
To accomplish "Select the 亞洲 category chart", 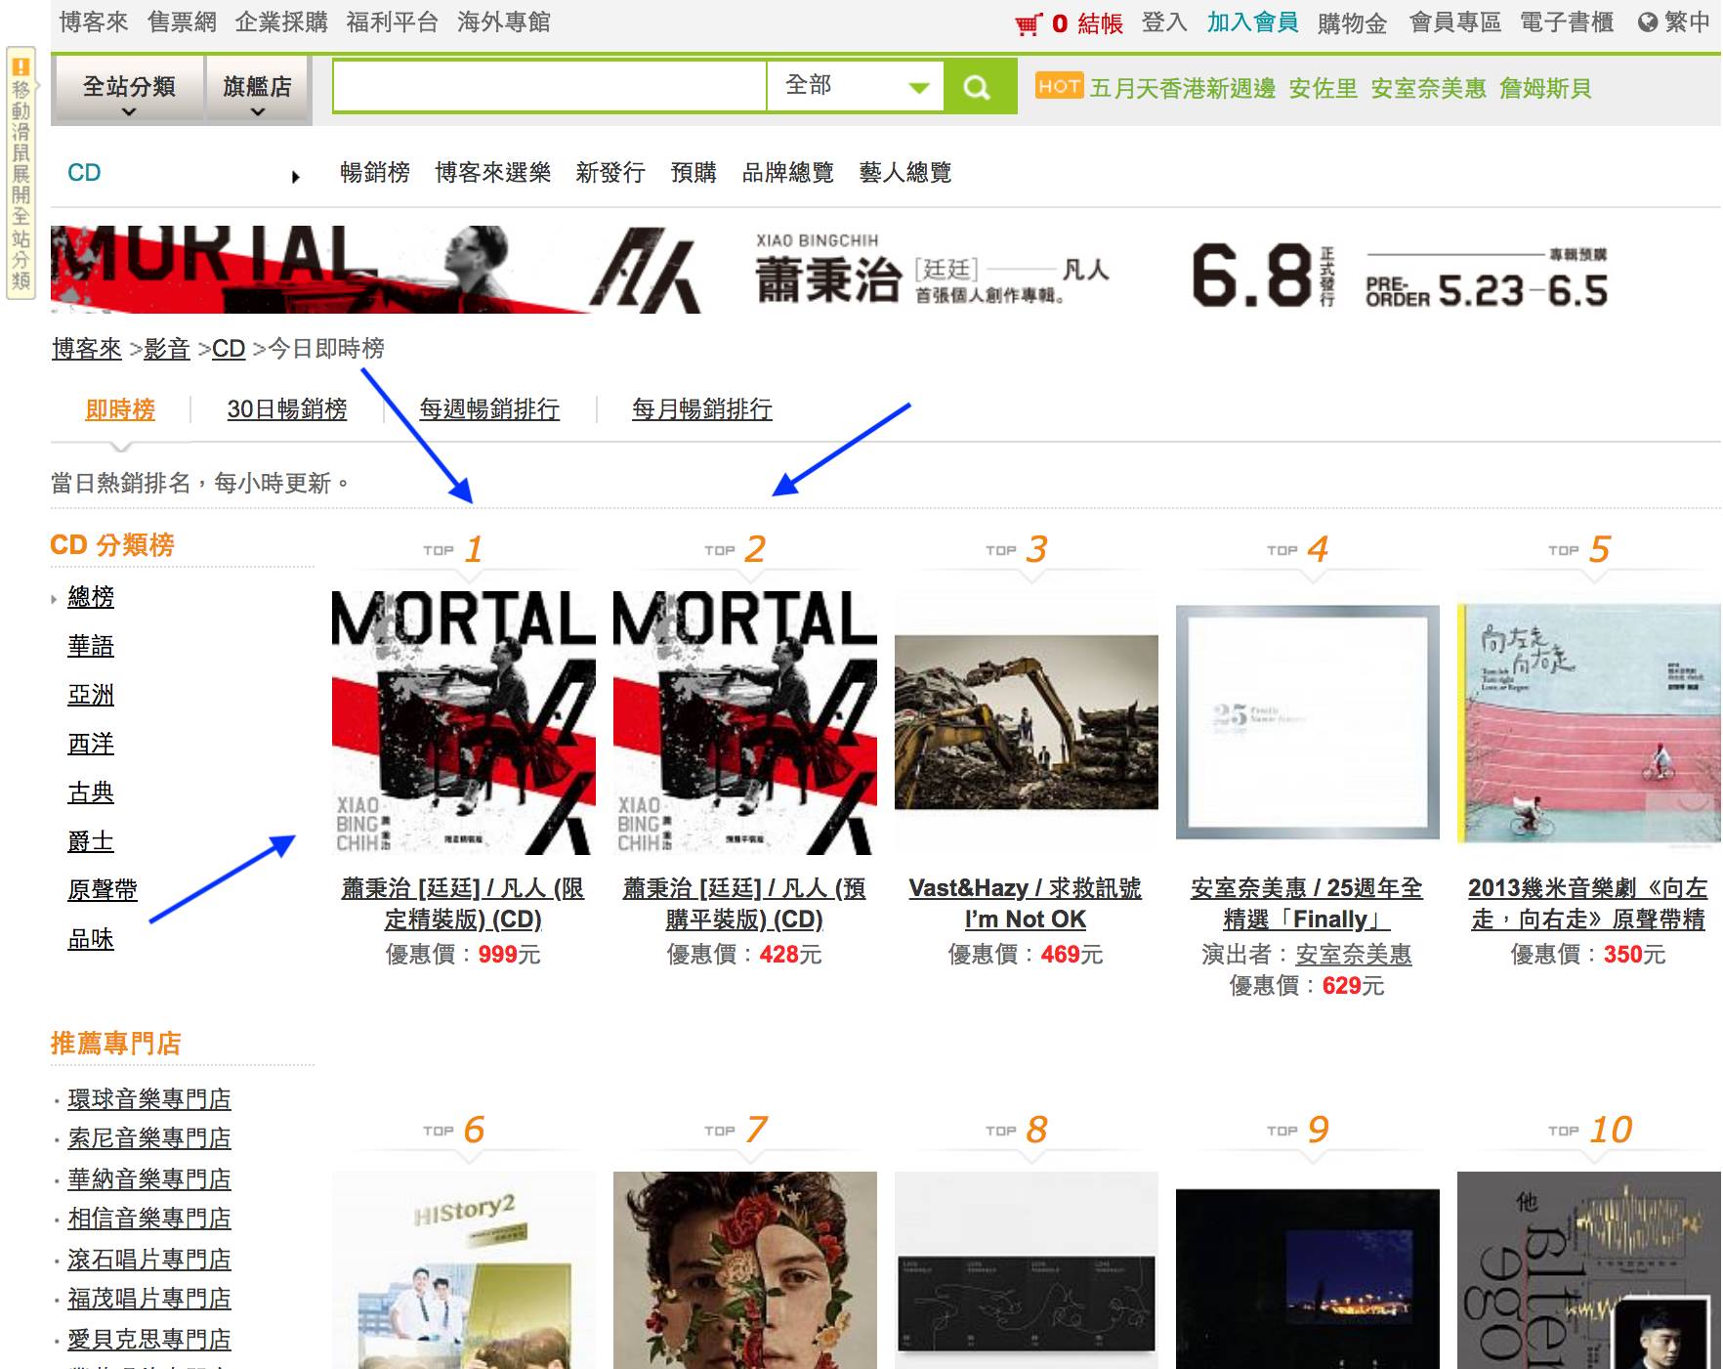I will 91,695.
